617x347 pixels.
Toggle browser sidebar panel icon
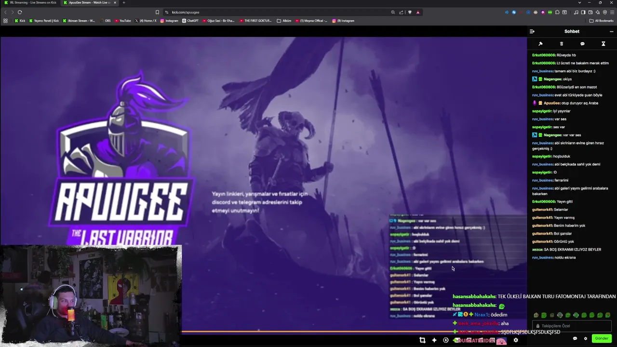point(583,12)
